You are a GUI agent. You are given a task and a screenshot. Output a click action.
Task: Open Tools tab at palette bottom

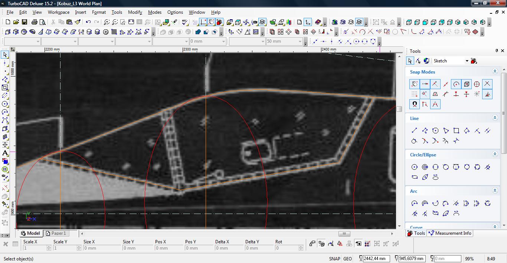tap(416, 233)
